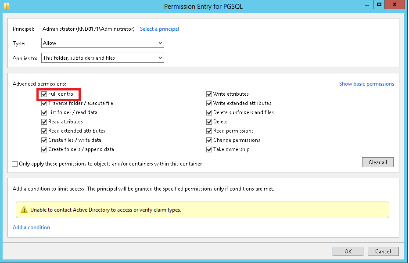Expand the Applies to dropdown
Screen dimensions: 409x263
click(x=102, y=58)
